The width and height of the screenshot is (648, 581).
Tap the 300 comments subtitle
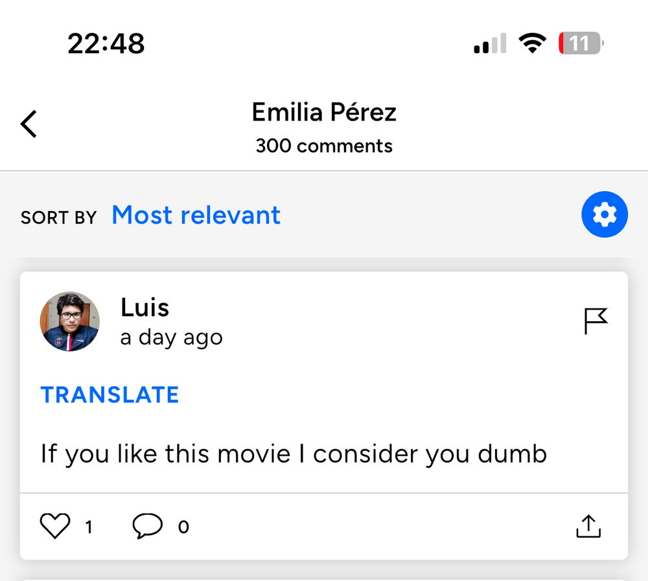(x=324, y=146)
